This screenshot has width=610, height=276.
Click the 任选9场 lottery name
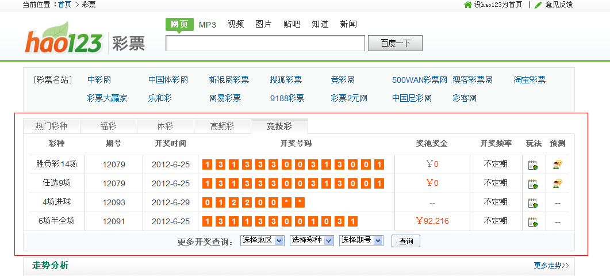(x=56, y=183)
